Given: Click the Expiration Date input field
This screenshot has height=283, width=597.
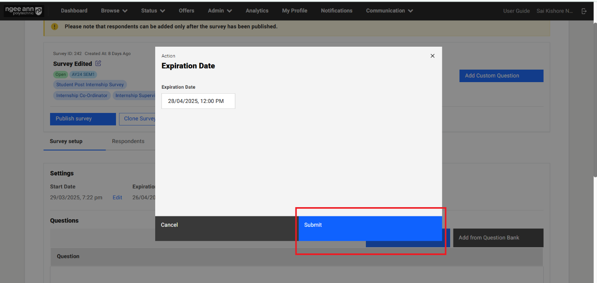Looking at the screenshot, I should 198,101.
